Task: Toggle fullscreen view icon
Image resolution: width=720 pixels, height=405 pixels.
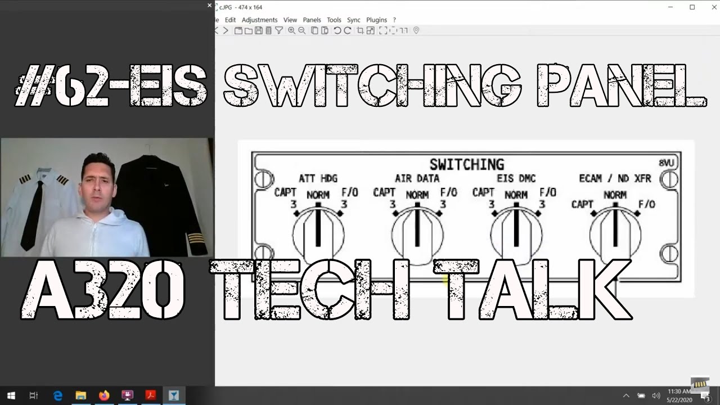Action: click(384, 30)
